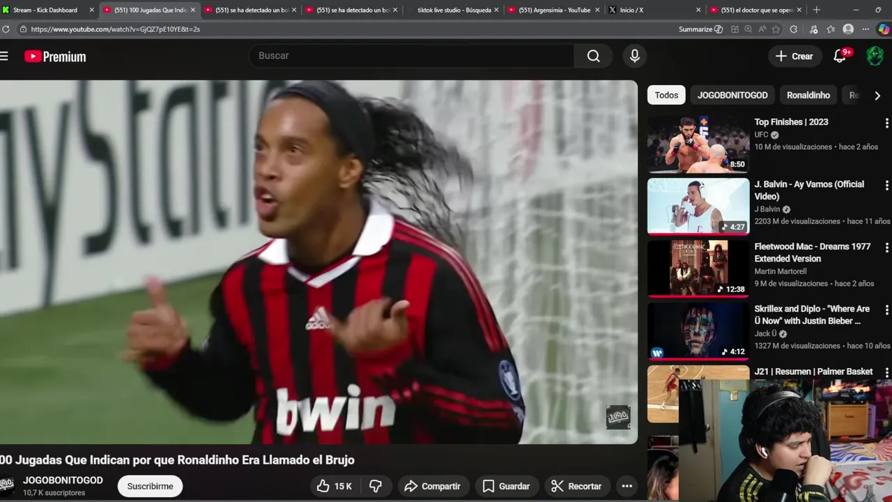
Task: Open Top Finishes 2023 UFC thumbnail
Action: coord(698,144)
